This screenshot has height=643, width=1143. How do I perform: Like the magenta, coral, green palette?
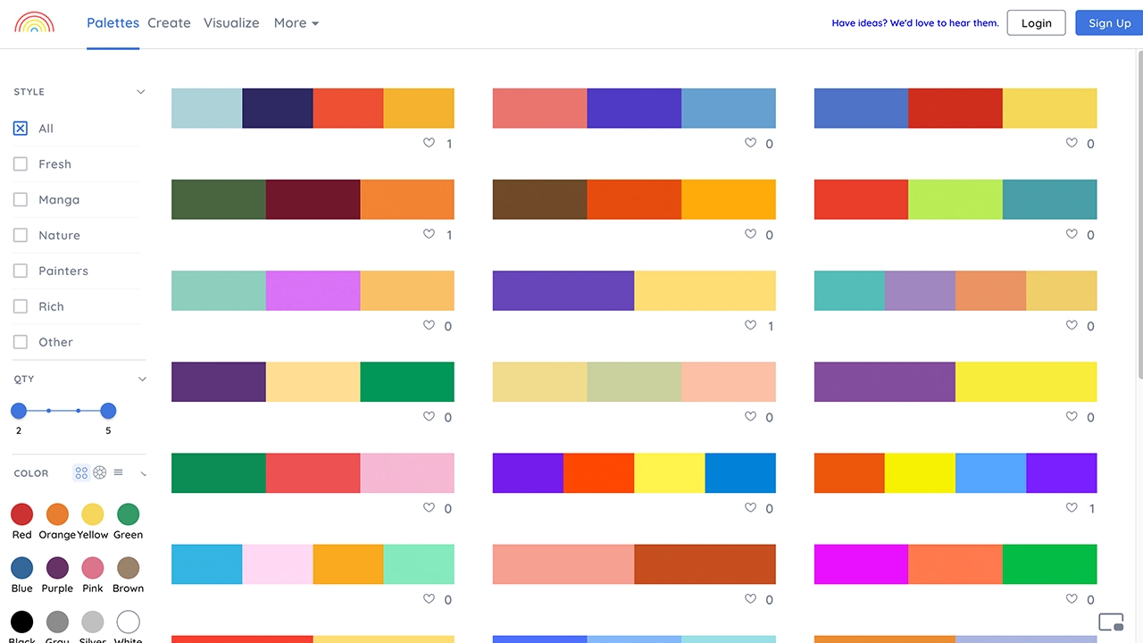1072,599
